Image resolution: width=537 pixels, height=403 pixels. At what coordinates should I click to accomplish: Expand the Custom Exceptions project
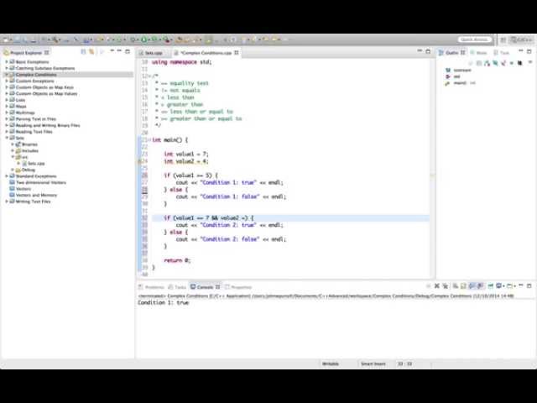point(7,81)
